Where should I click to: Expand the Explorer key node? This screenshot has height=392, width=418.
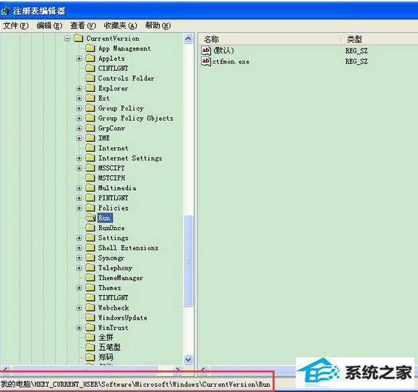point(79,88)
